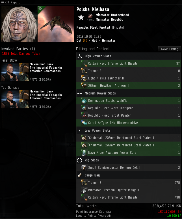Click the 280mm Howitzer Artillery II icon
The height and width of the screenshot is (219, 182).
(84, 86)
